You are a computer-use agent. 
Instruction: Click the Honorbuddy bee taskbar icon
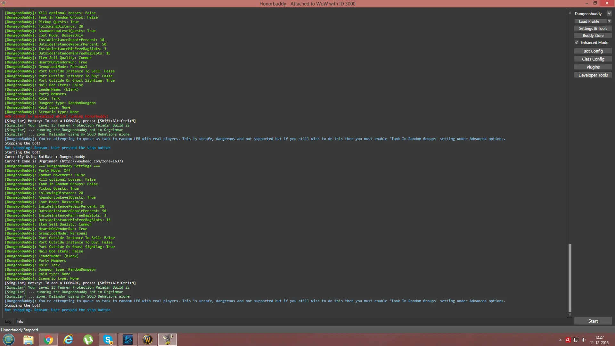click(167, 340)
